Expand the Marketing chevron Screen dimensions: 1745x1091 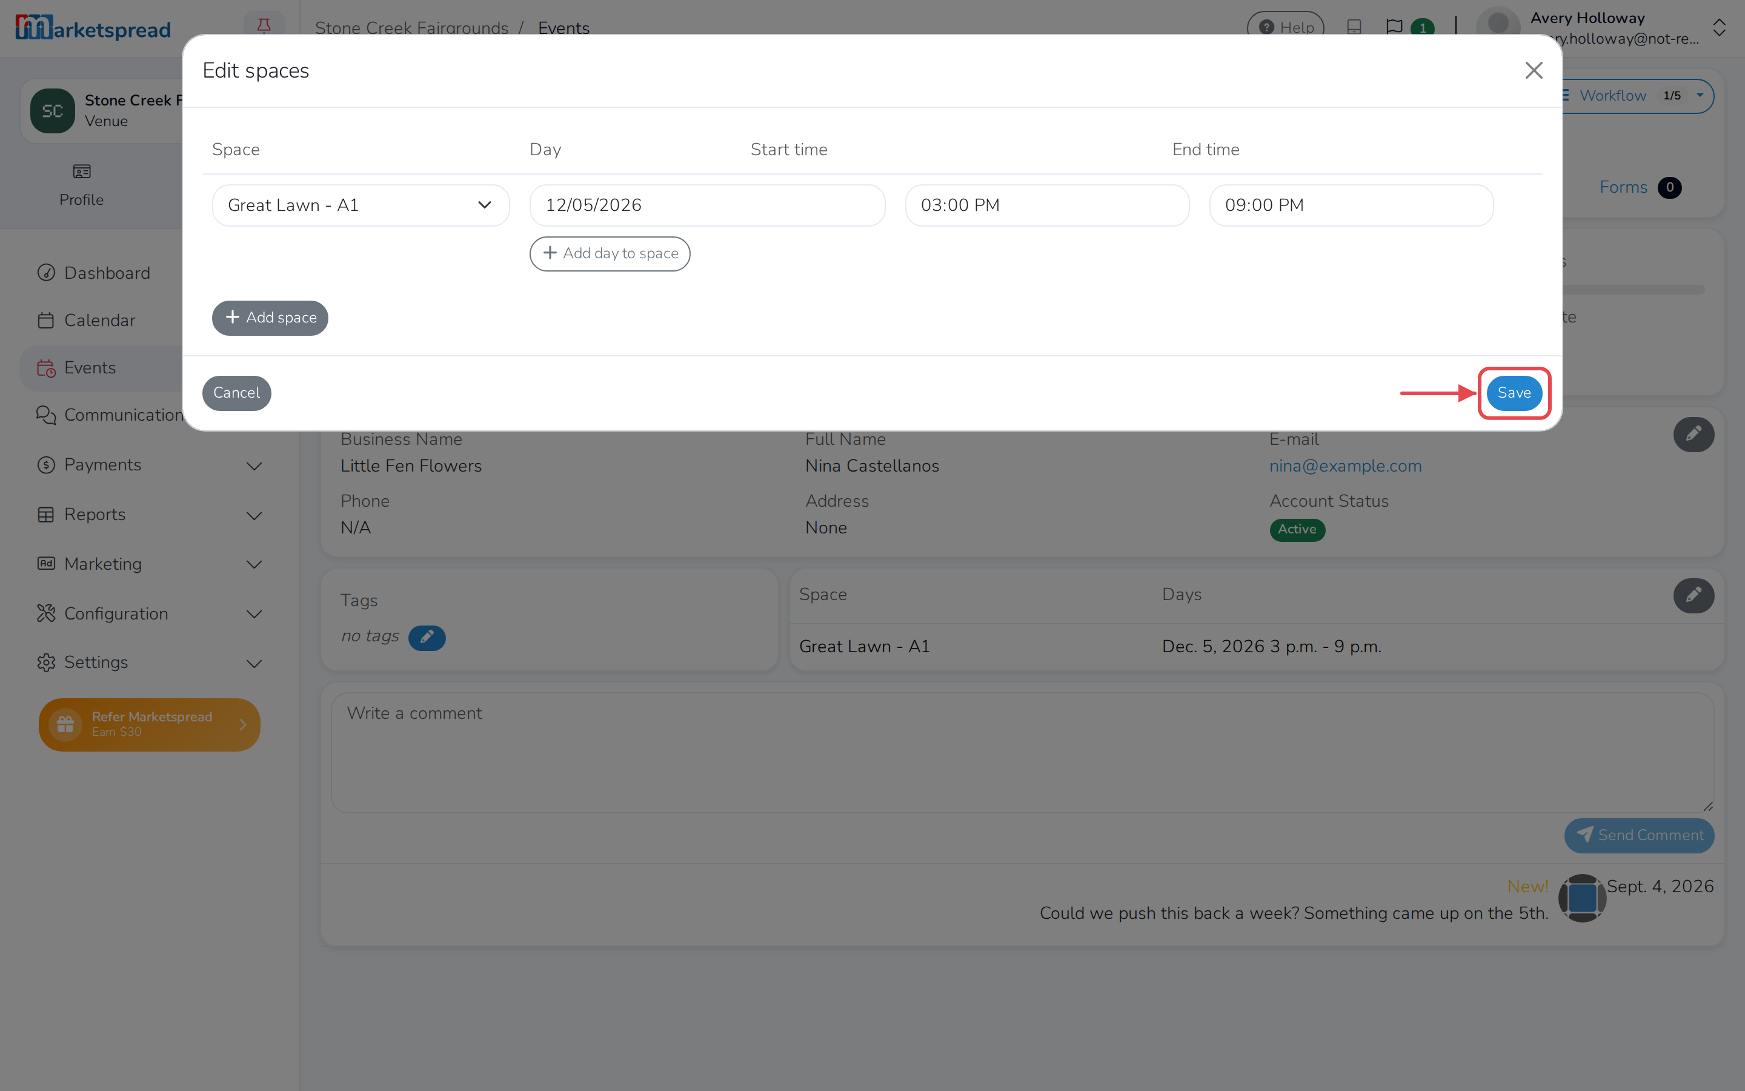coord(254,564)
